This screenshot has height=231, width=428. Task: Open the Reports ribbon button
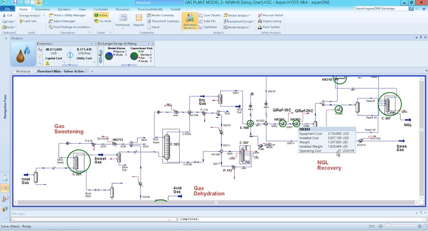tap(139, 20)
